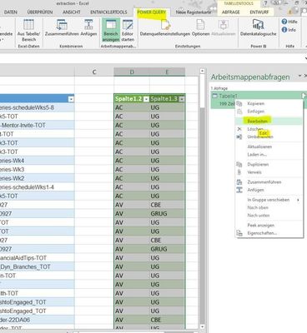The width and height of the screenshot is (307, 333).
Task: Select column header E
Action: click(x=167, y=72)
